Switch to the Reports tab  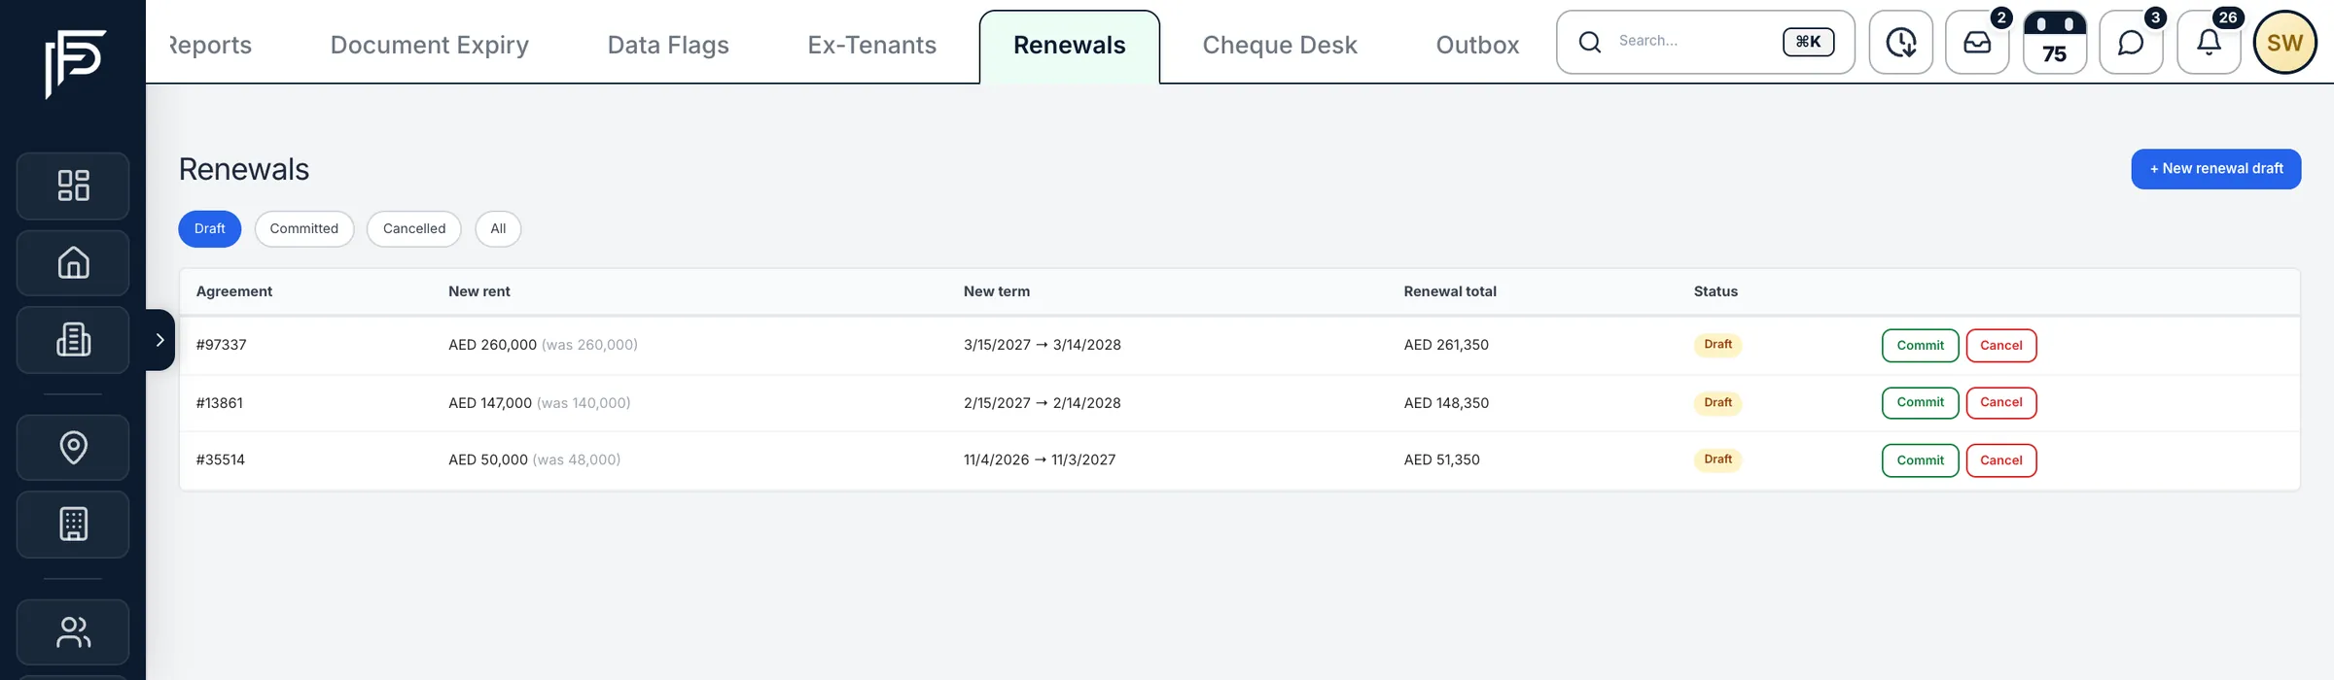[210, 45]
